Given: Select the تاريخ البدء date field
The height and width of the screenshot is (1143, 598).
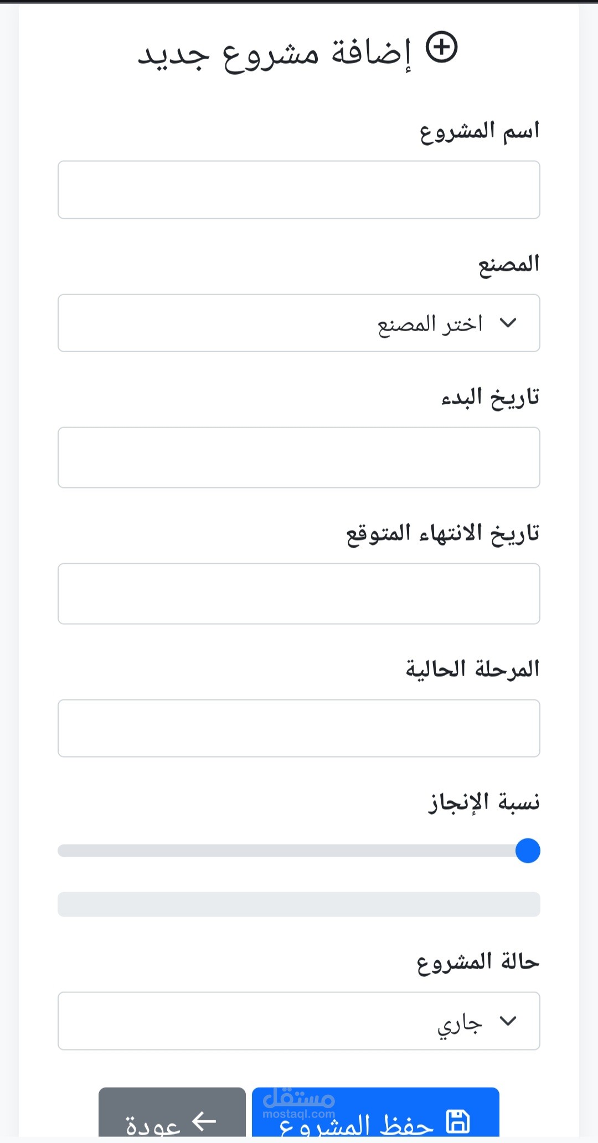Looking at the screenshot, I should point(299,457).
